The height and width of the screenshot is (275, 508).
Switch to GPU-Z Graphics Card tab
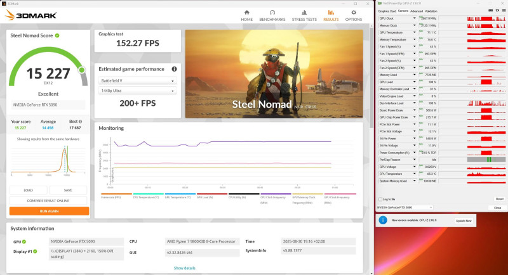pos(387,11)
